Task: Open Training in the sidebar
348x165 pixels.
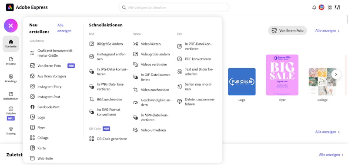Action: click(x=11, y=131)
